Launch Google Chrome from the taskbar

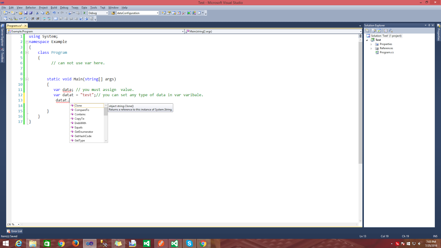(x=61, y=243)
